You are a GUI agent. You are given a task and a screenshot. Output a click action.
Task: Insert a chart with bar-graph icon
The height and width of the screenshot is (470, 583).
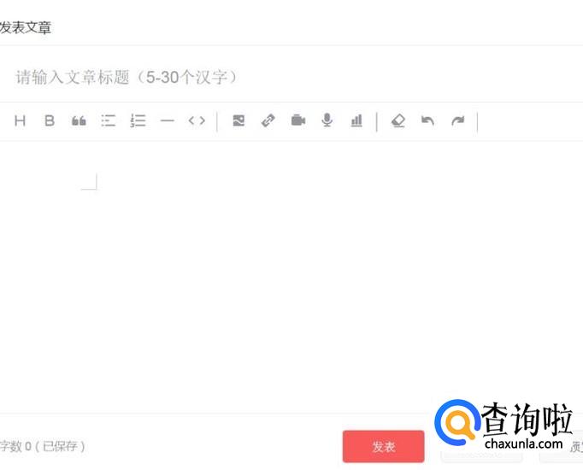(x=356, y=120)
